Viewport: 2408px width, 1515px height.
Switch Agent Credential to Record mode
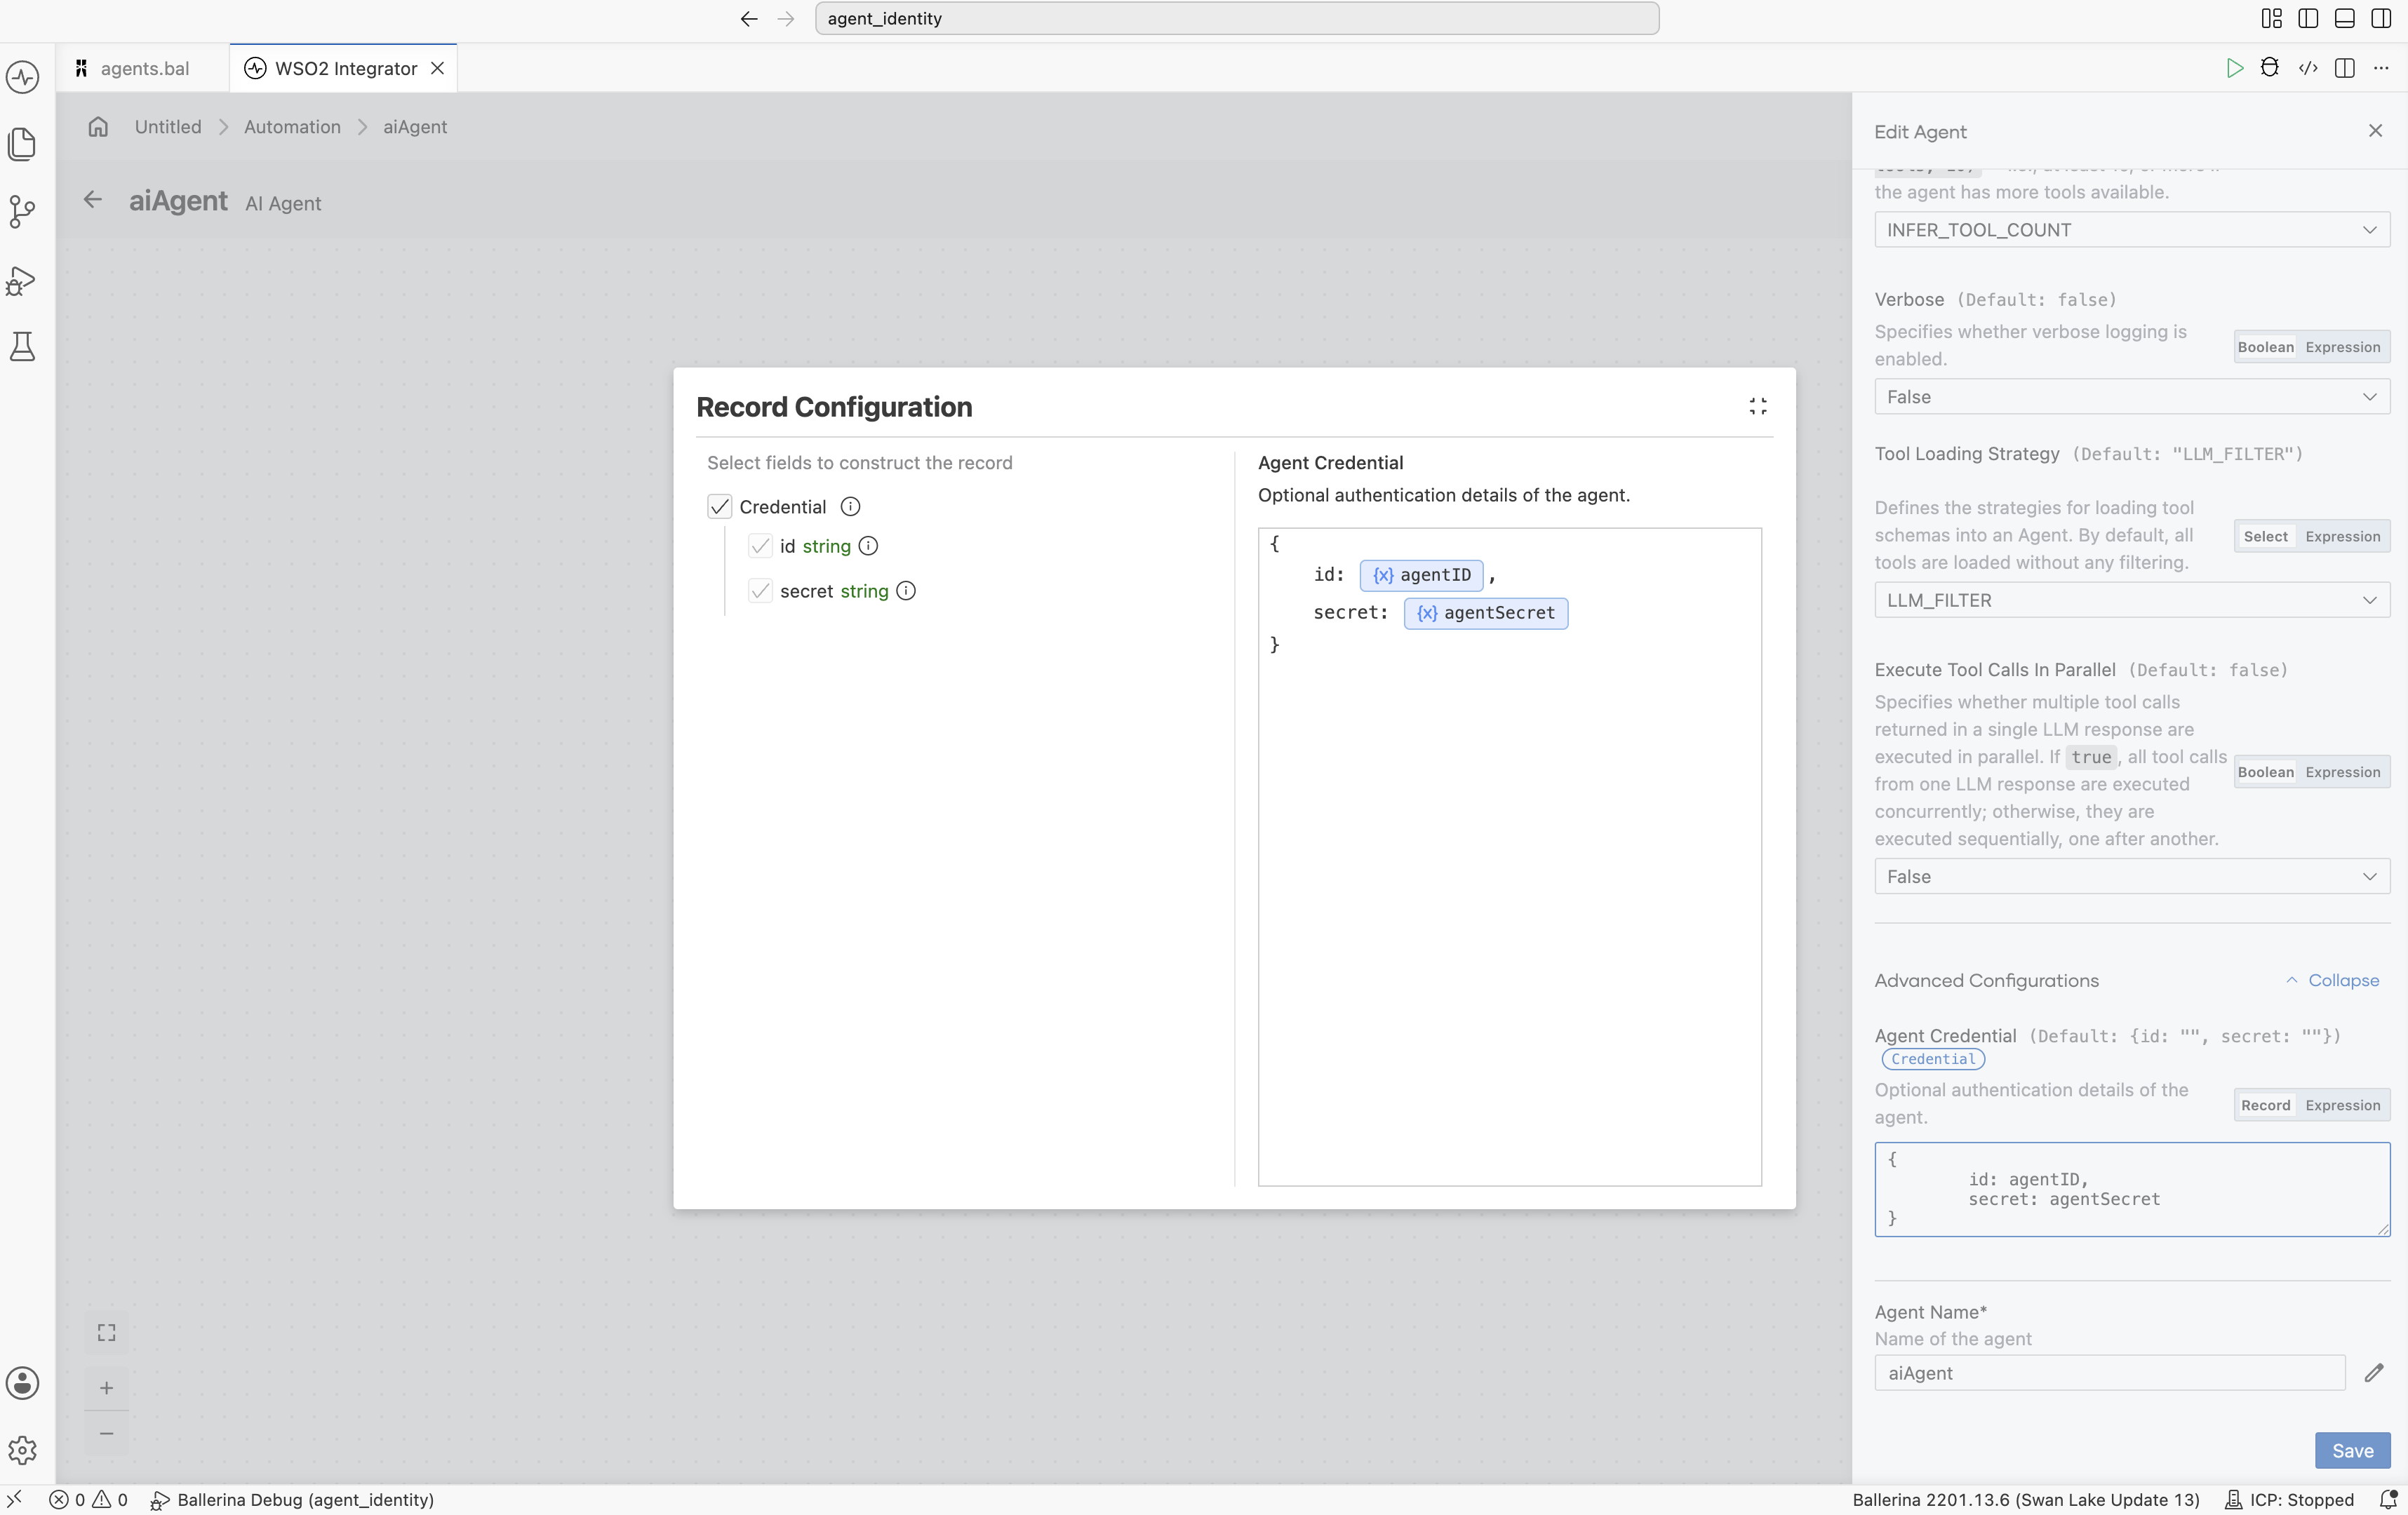[2265, 1105]
